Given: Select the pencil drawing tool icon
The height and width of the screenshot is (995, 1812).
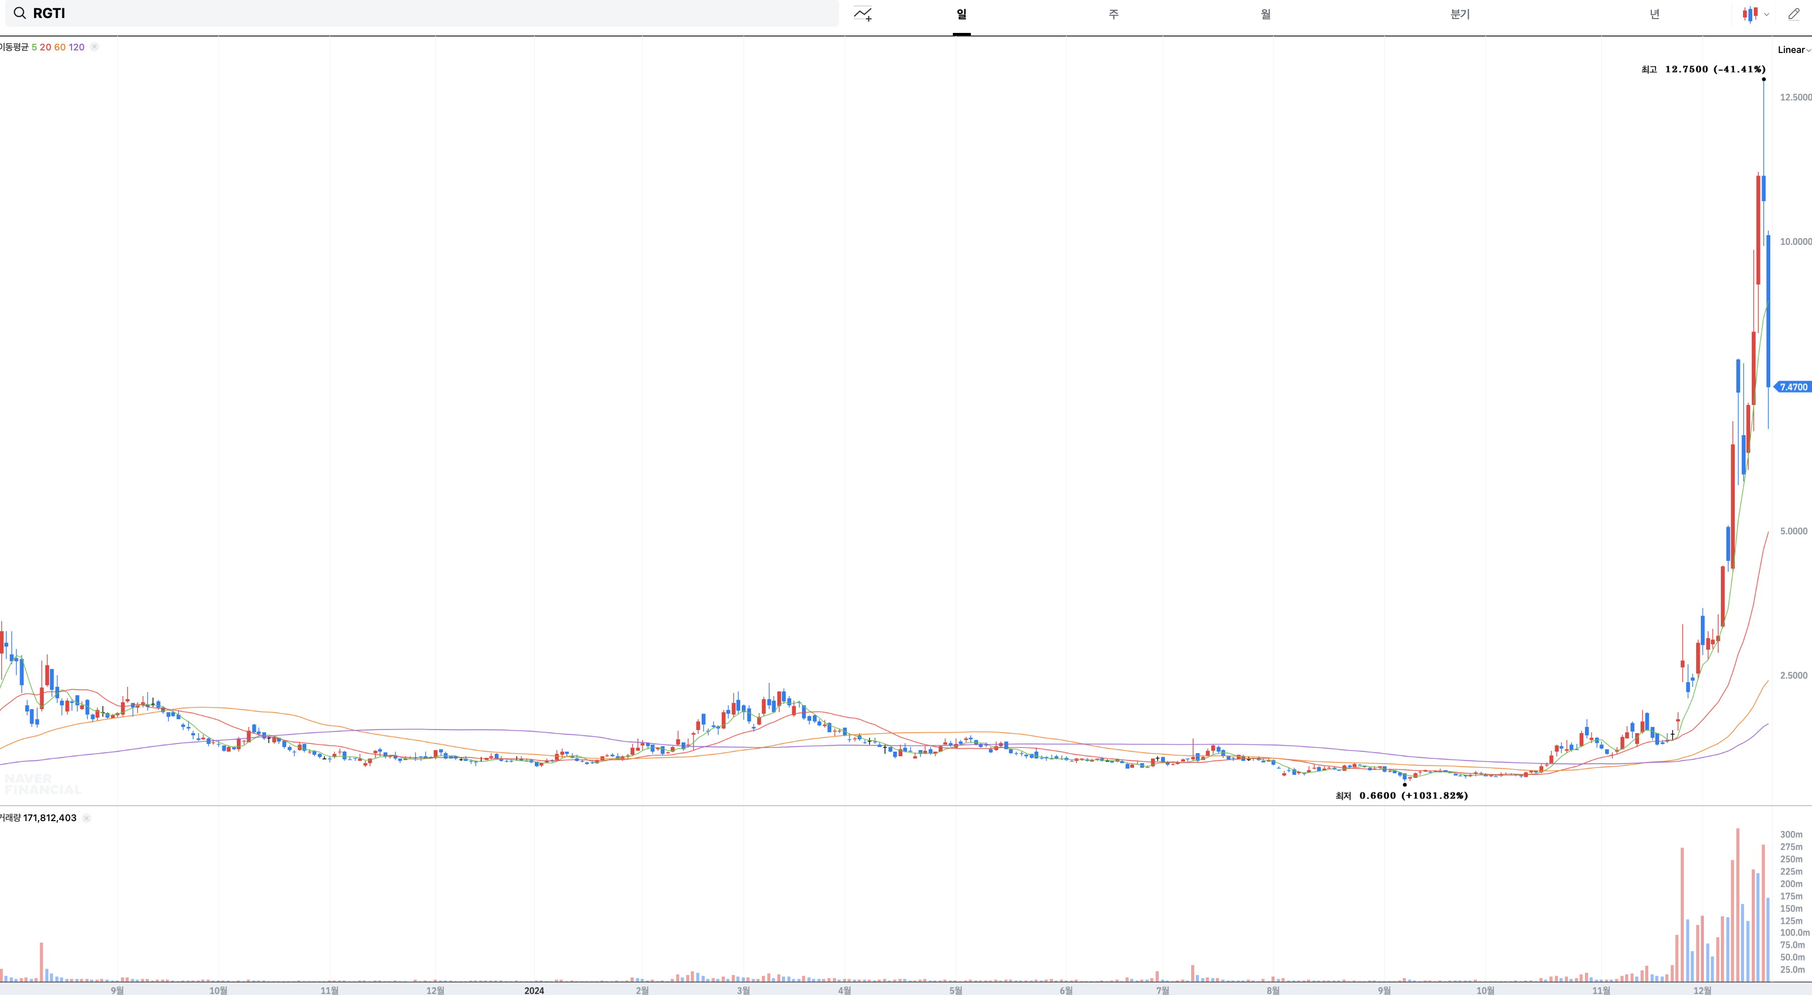Looking at the screenshot, I should pyautogui.click(x=1793, y=14).
